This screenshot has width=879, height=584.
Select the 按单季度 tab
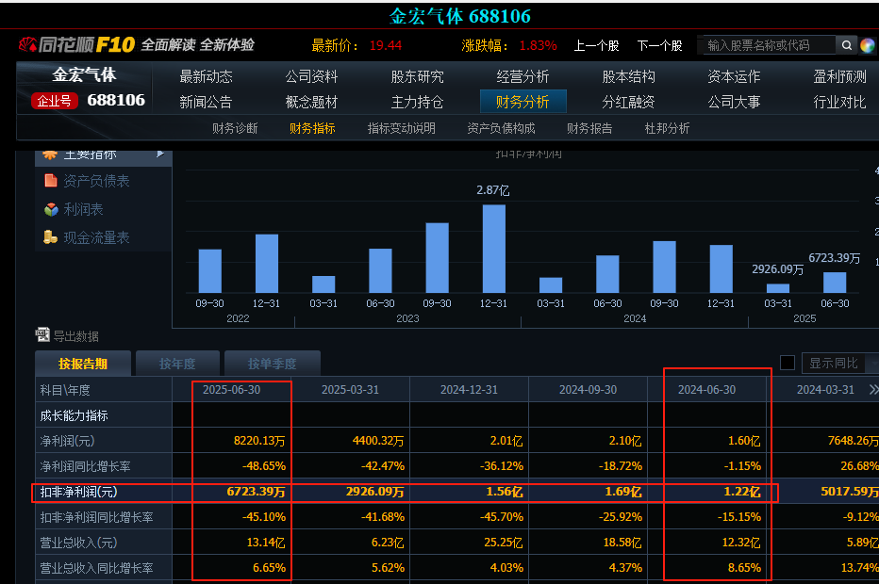272,364
